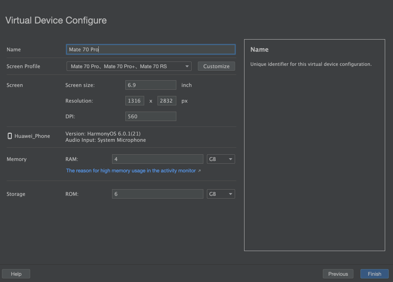The height and width of the screenshot is (282, 393).
Task: Click the Finish button
Action: click(x=375, y=274)
